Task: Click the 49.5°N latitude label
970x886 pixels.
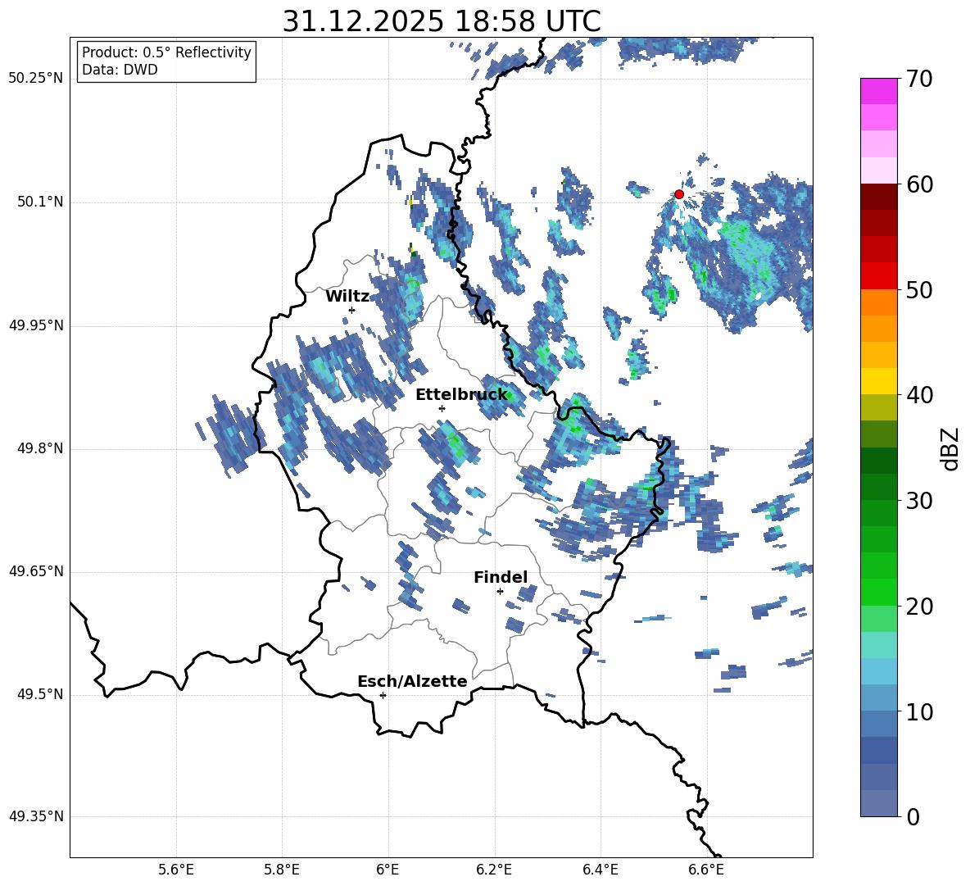Action: tap(40, 694)
